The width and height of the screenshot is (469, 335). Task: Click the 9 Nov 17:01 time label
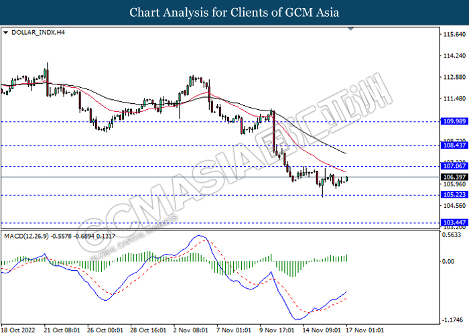point(277,330)
